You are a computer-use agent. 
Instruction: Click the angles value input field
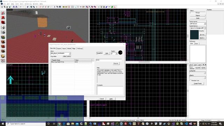(x=109, y=60)
